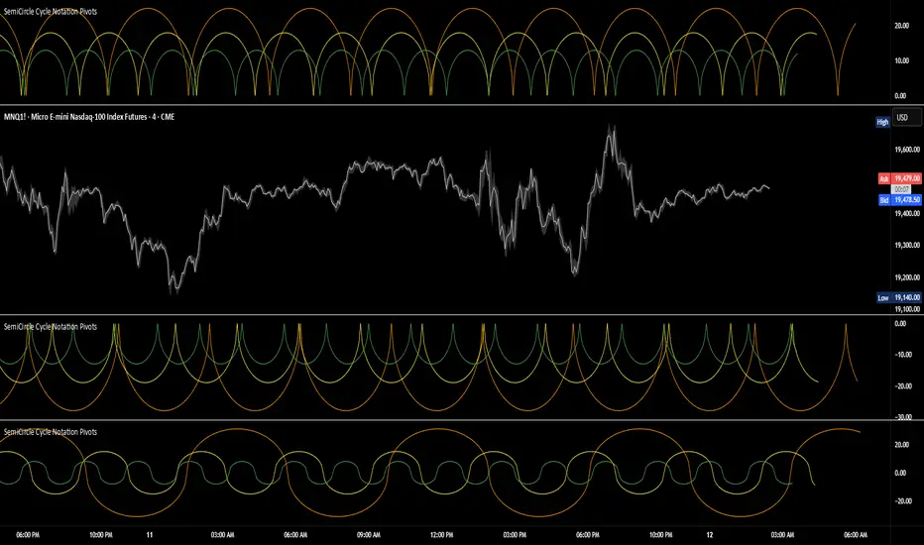Image resolution: width=924 pixels, height=545 pixels.
Task: Click the 00:07 bar countdown timer
Action: 902,188
